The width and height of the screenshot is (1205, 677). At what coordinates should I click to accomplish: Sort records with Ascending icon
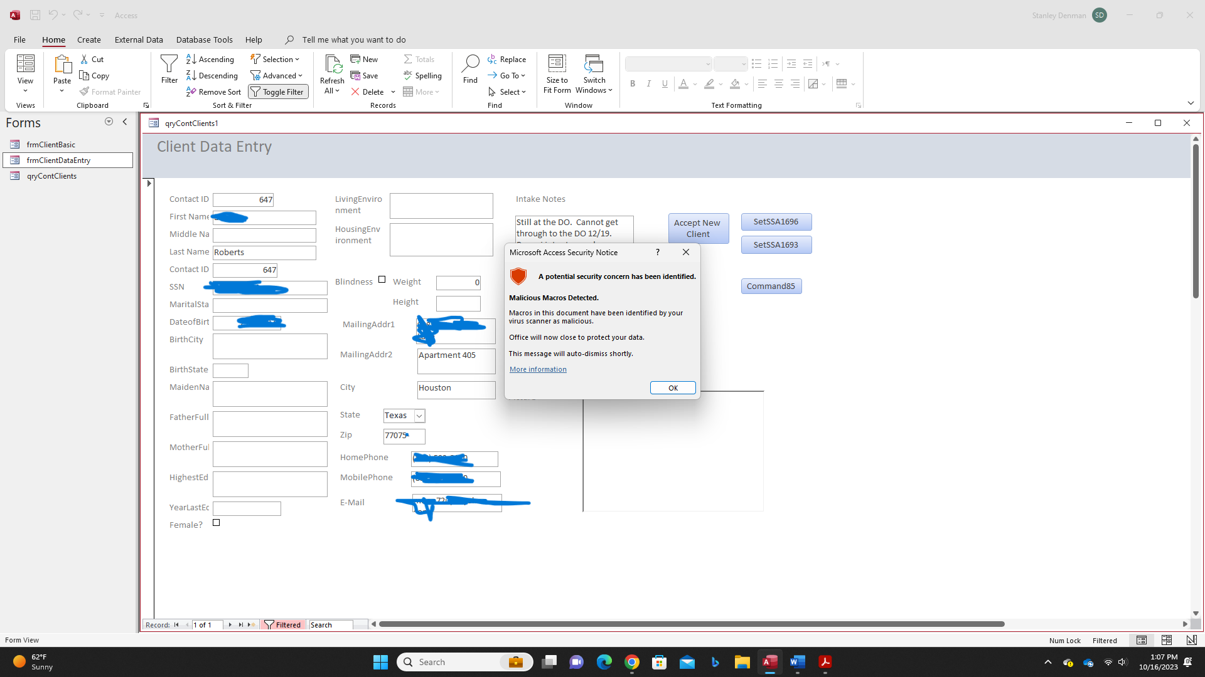coord(191,59)
